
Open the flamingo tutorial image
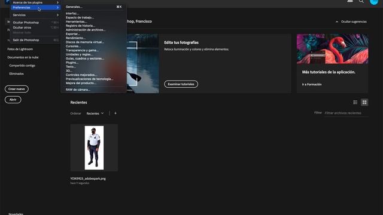pyautogui.click(x=333, y=49)
